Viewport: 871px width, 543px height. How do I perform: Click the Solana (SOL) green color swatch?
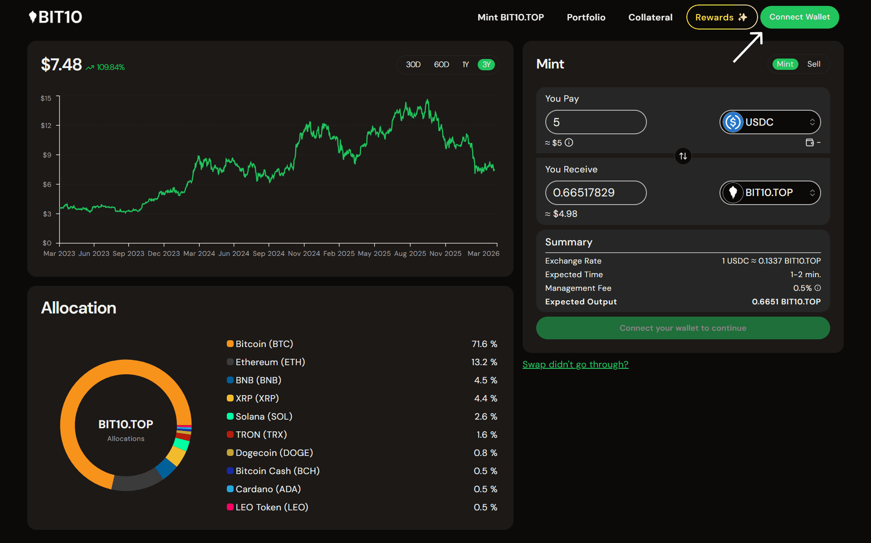tap(230, 416)
